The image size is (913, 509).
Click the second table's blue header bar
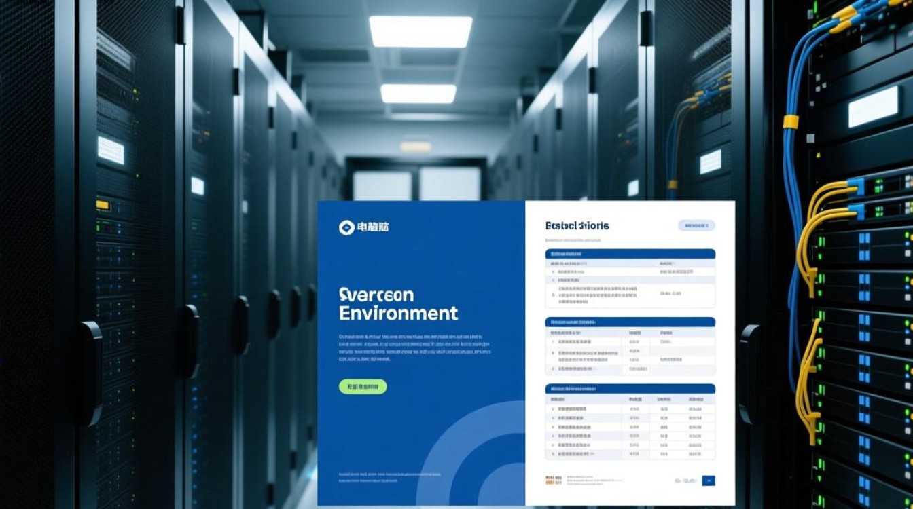(630, 322)
